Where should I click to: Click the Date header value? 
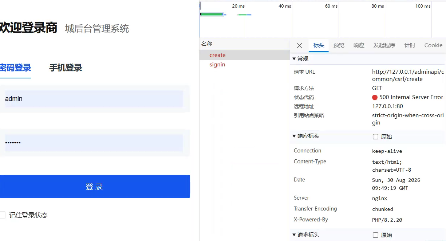(396, 184)
